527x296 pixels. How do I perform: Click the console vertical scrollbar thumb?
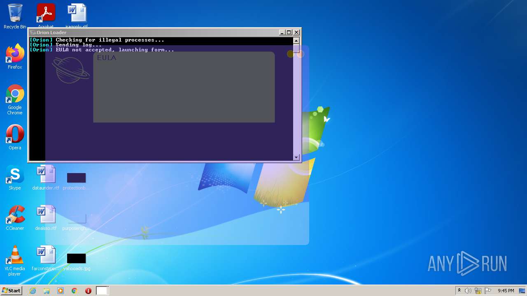[296, 48]
